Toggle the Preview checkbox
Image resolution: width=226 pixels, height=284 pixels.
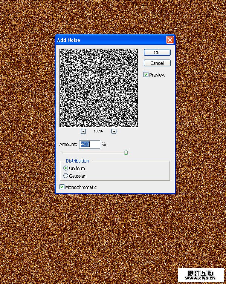coord(146,75)
